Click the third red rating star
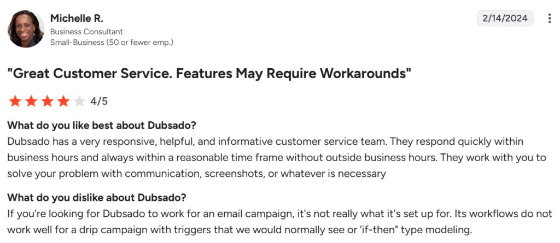 pyautogui.click(x=48, y=101)
